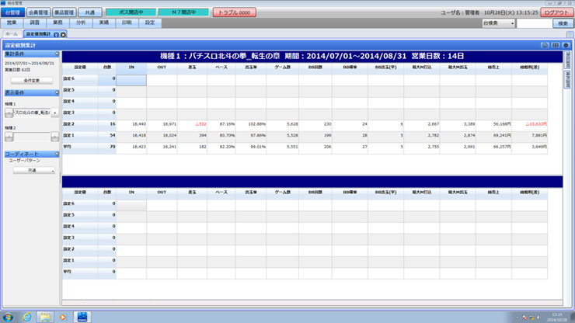Open the 調査 menu
Viewport: 575px width, 323px height.
[x=35, y=23]
